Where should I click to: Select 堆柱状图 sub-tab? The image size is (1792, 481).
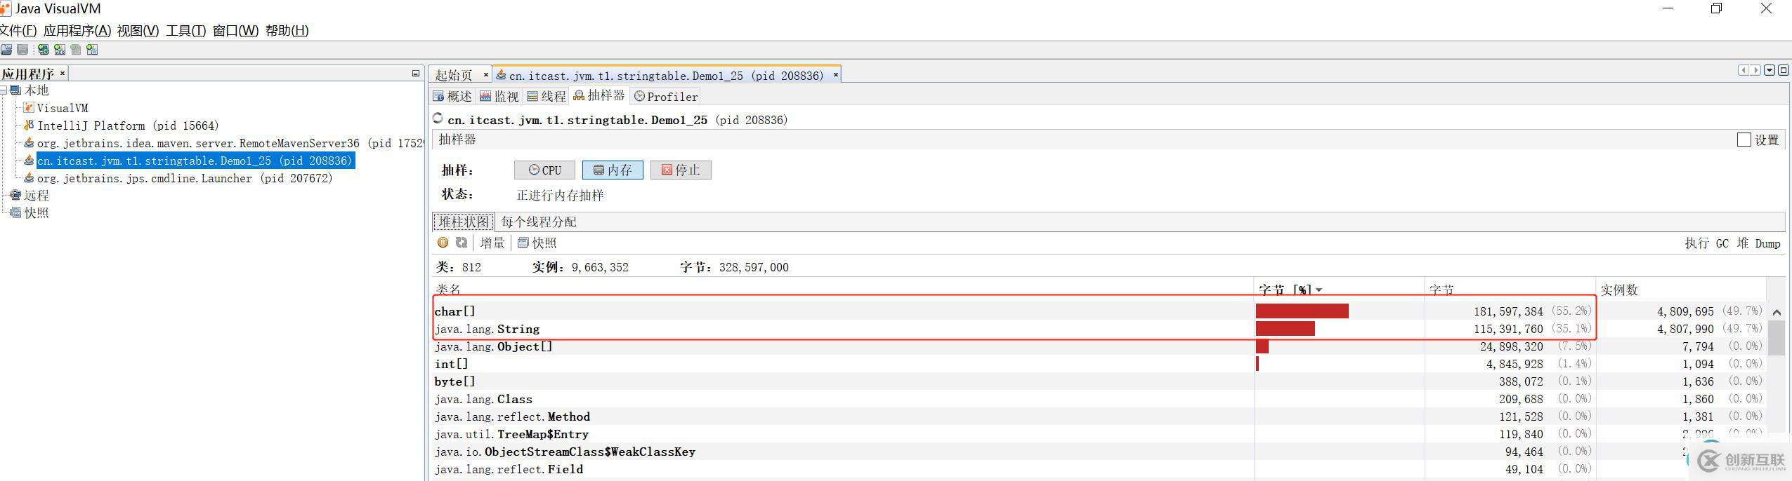464,222
